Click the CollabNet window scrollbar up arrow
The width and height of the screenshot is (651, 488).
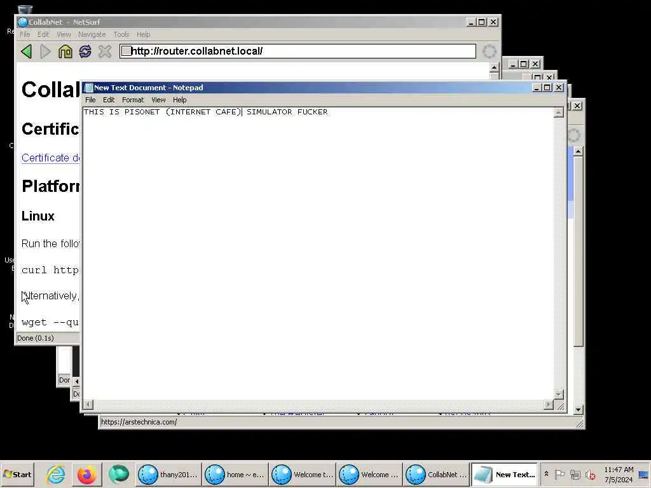[x=494, y=67]
